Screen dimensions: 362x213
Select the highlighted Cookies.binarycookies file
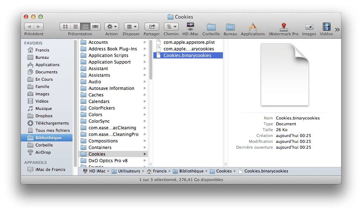pos(188,55)
